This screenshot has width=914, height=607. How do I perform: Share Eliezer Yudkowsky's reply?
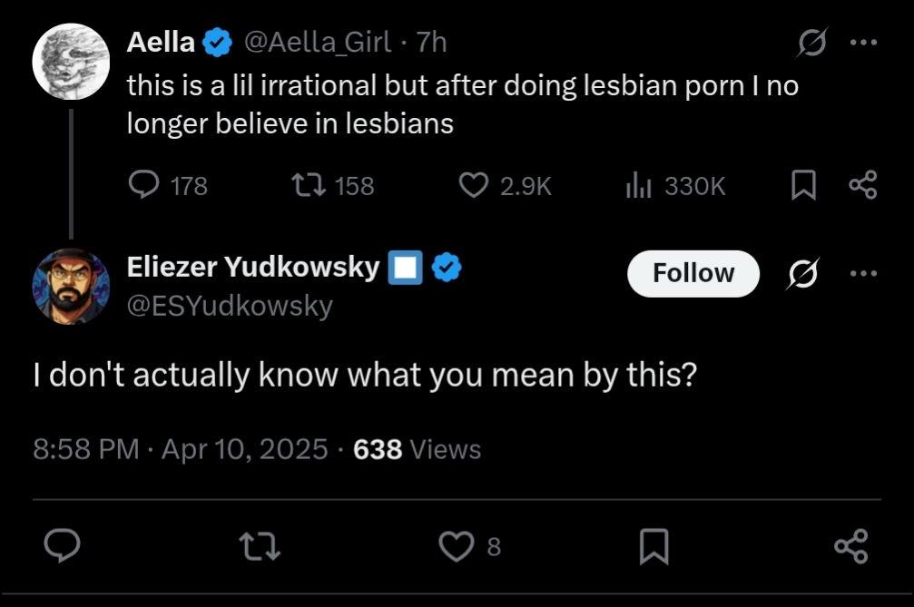tap(850, 545)
